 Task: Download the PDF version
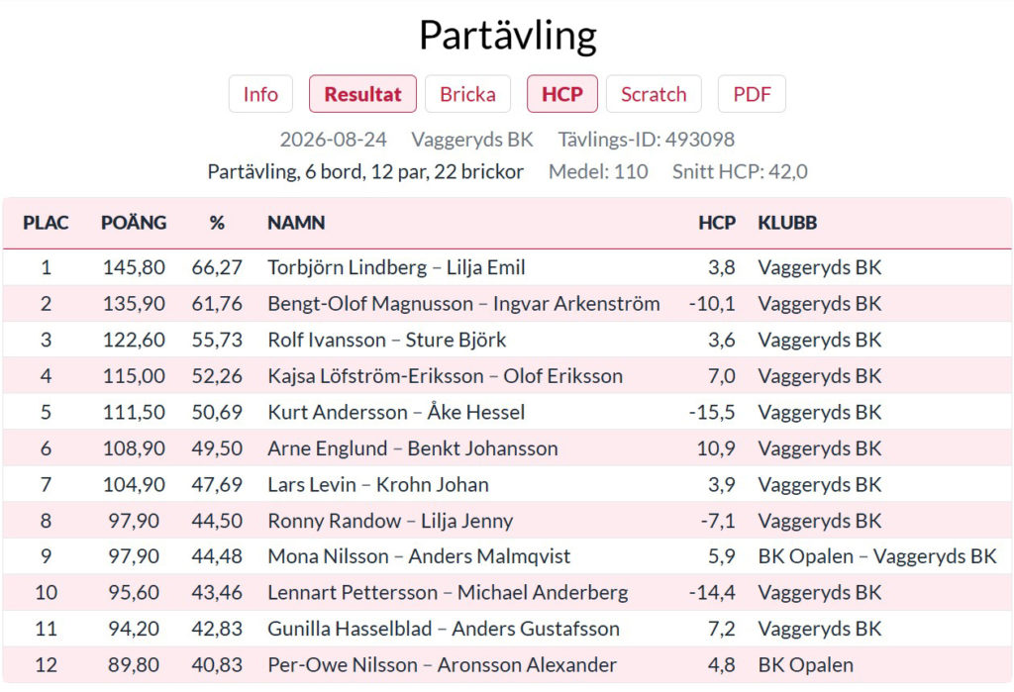tap(753, 94)
